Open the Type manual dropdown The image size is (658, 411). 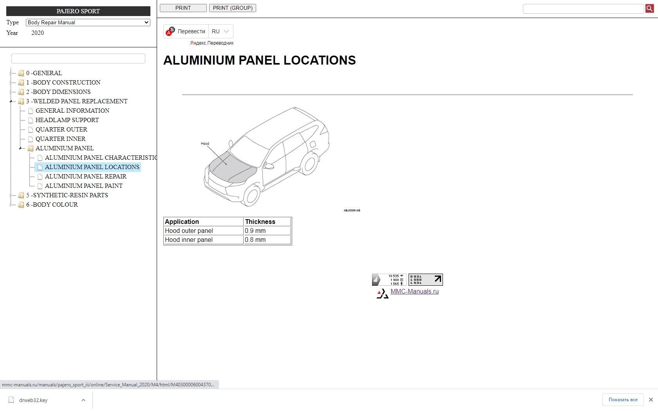[x=88, y=23]
